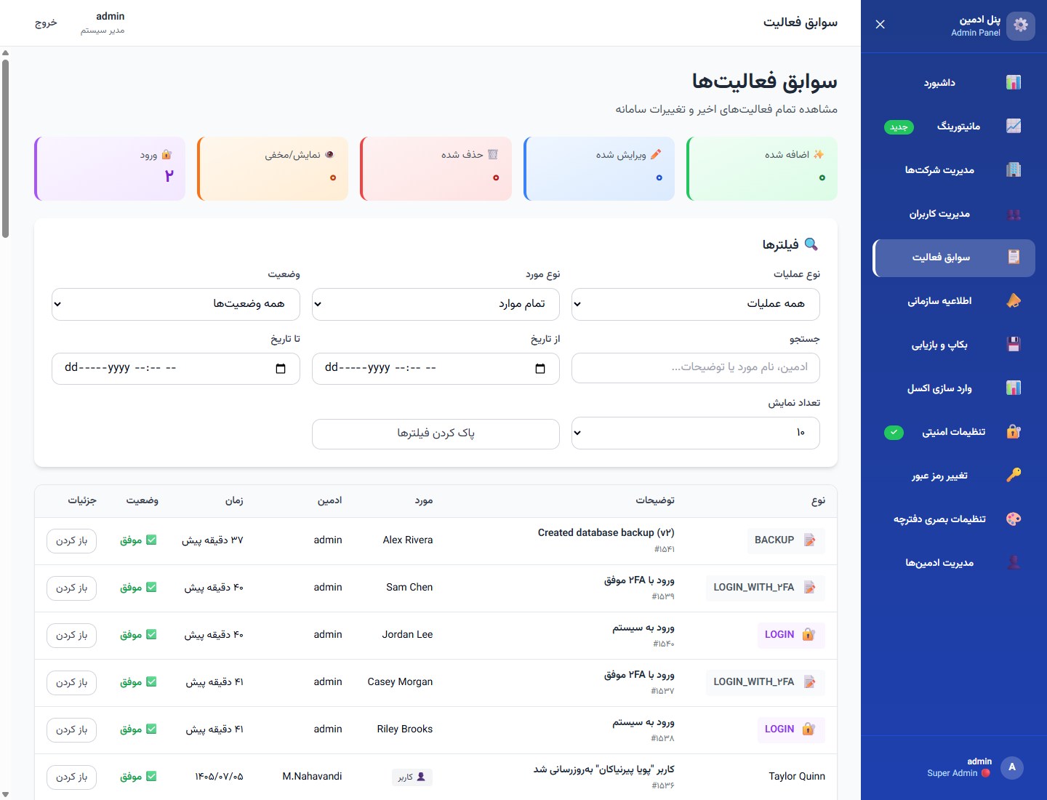Click باز کردن for the Sam Chen row
Image resolution: width=1047 pixels, height=800 pixels.
coord(72,588)
